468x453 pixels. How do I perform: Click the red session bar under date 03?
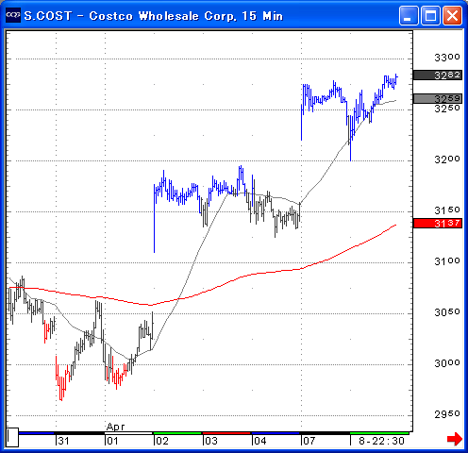[226, 433]
